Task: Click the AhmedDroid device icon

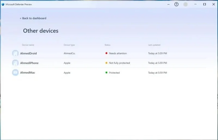Action: [15, 53]
